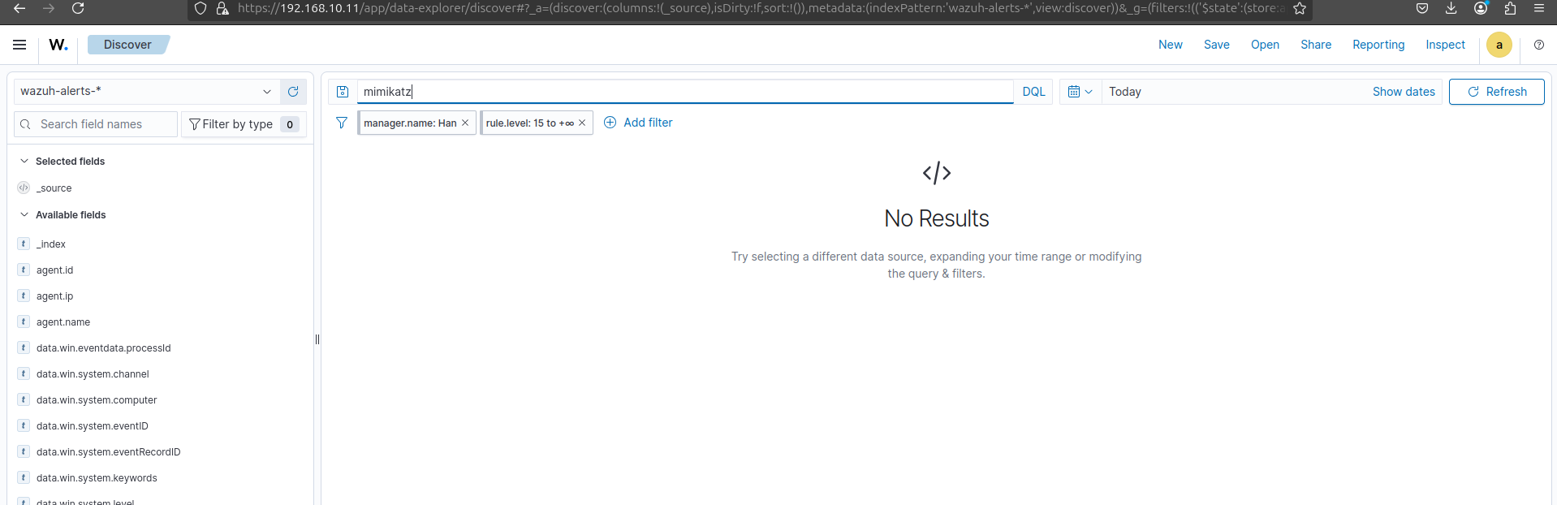
Task: Click Add filter
Action: click(638, 123)
